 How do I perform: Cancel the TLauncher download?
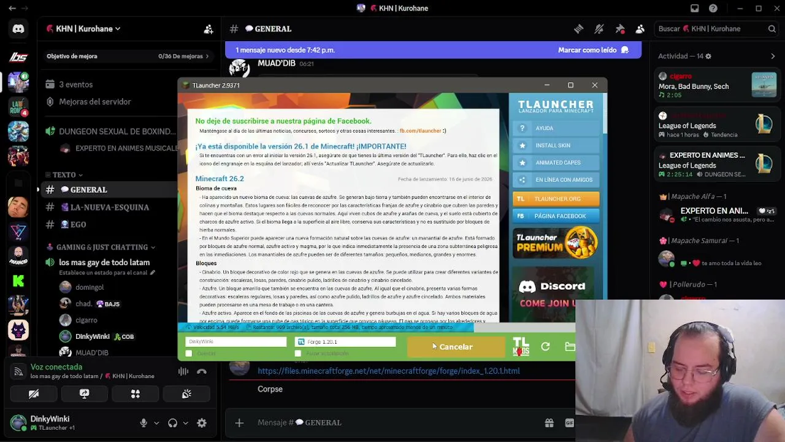pyautogui.click(x=456, y=347)
